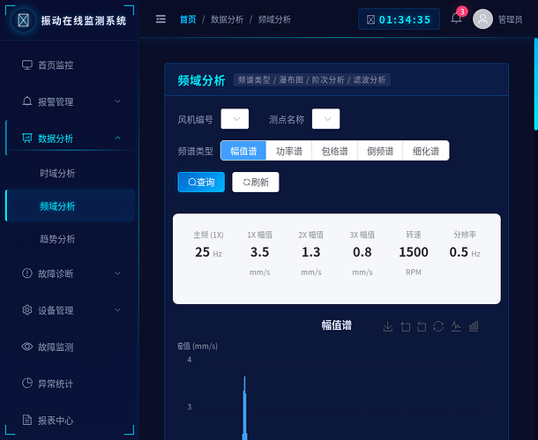
Task: Click 频域分析 in the breadcrumb
Action: (274, 19)
